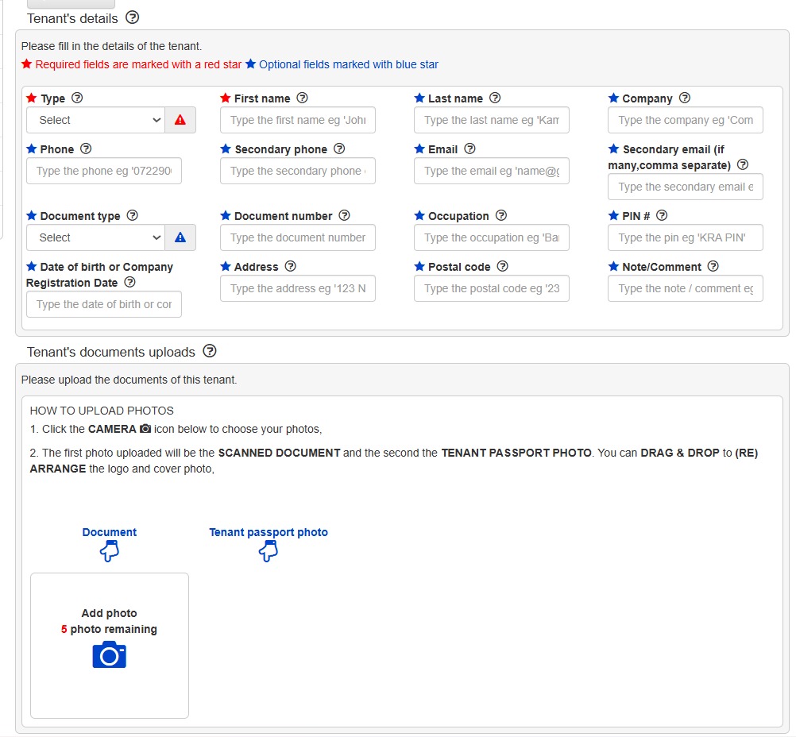Click the Date of birth input field

click(104, 304)
